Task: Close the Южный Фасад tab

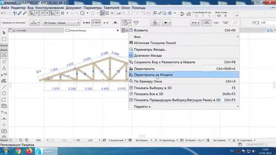Action: (x=118, y=31)
